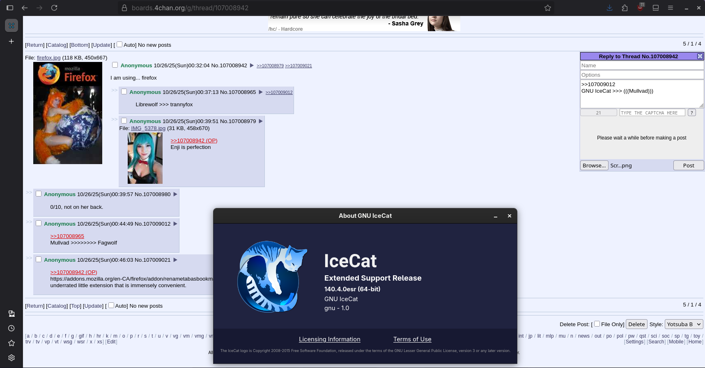Open post menu arrow for post No.107008965
The height and width of the screenshot is (368, 705).
[x=260, y=92]
